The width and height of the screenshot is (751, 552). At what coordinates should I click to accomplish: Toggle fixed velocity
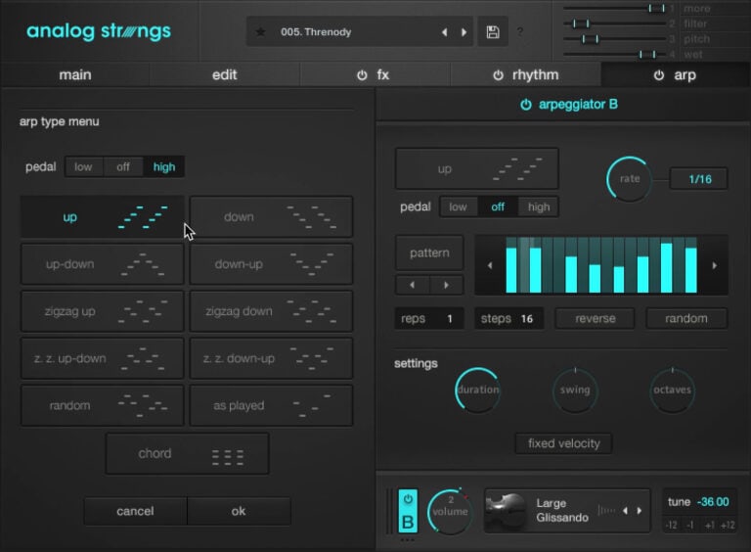tap(563, 443)
